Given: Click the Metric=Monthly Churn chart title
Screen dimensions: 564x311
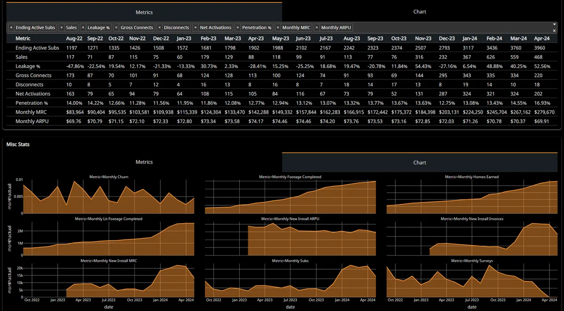Looking at the screenshot, I should [x=109, y=177].
